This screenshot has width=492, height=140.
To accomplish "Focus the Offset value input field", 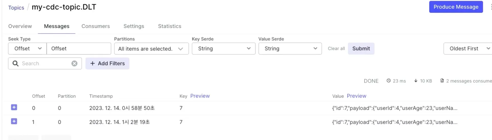I will (79, 49).
